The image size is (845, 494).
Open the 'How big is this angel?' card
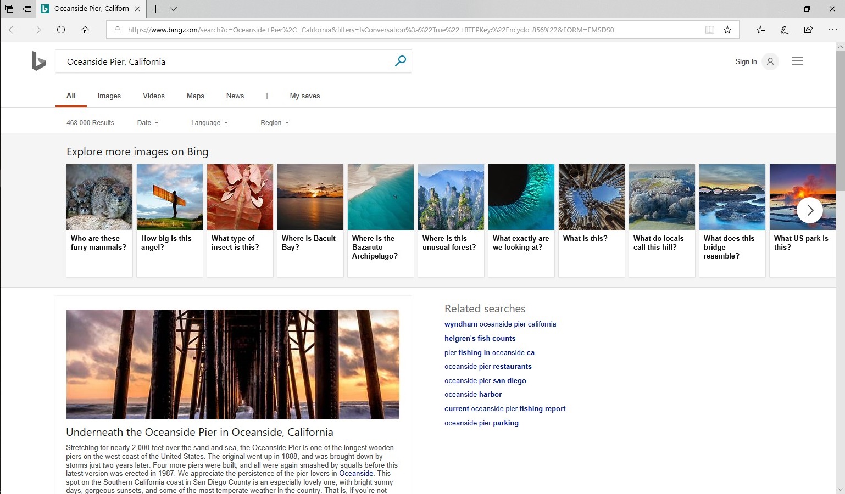170,220
